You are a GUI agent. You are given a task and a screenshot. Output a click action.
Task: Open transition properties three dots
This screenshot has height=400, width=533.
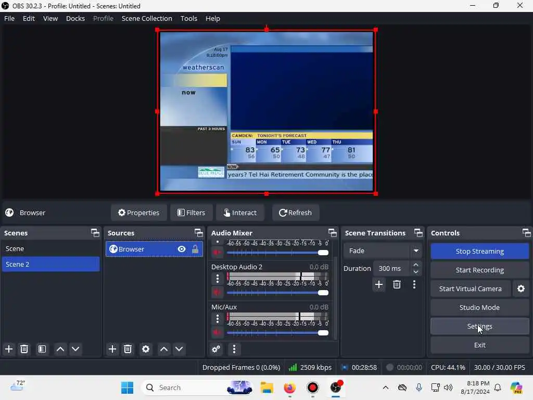click(x=414, y=284)
